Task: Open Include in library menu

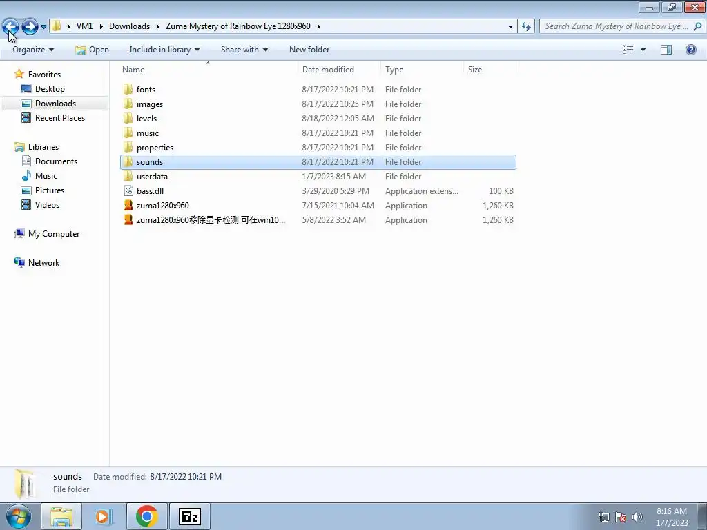Action: click(x=164, y=50)
